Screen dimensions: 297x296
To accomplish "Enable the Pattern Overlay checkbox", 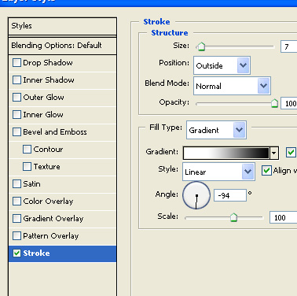I will point(16,236).
